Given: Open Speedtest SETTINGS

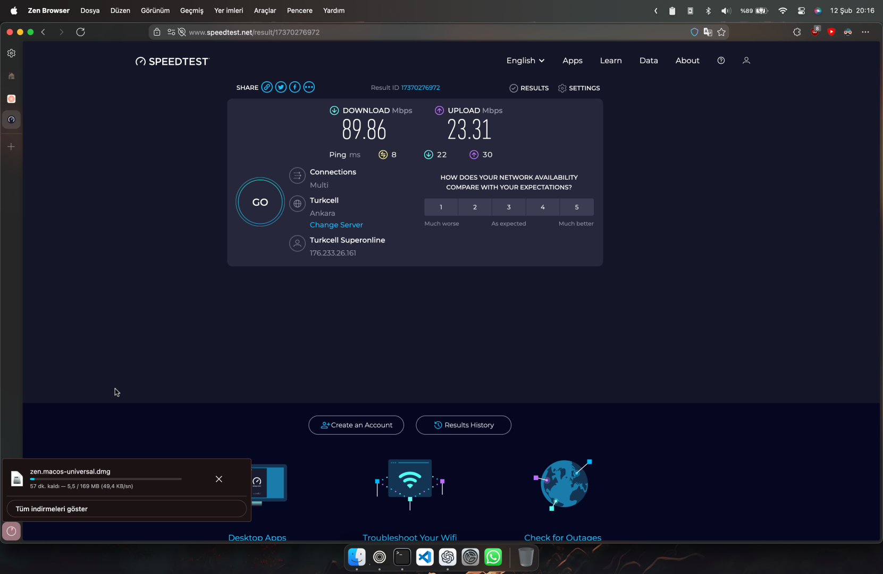Looking at the screenshot, I should (579, 88).
